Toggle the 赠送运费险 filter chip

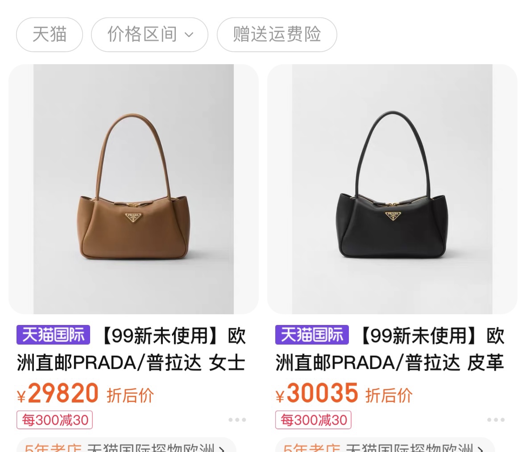277,34
